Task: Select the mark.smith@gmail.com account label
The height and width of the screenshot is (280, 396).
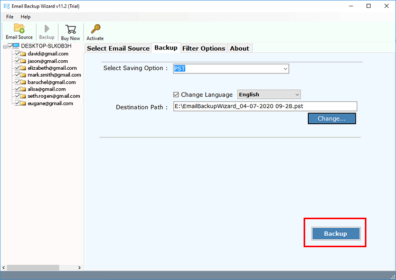Action: [x=54, y=75]
